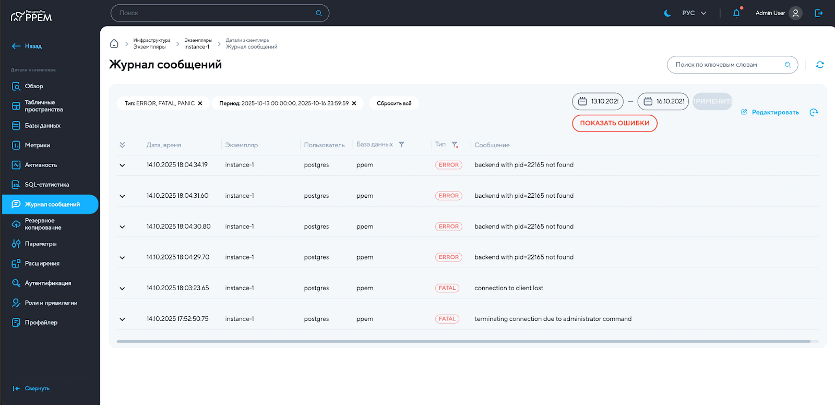This screenshot has height=405, width=835.
Task: Click Редактировать link
Action: point(770,112)
